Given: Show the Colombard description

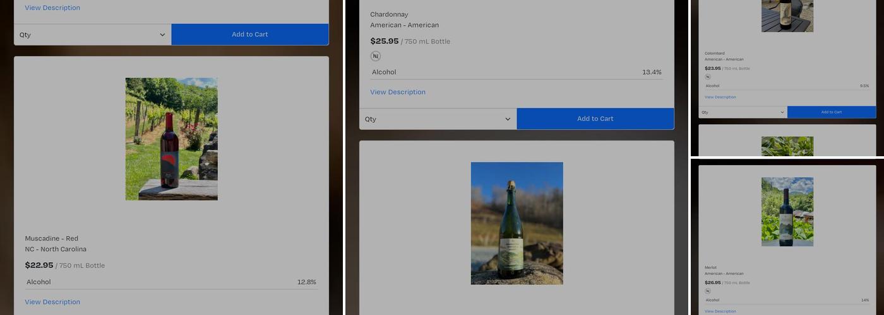Looking at the screenshot, I should click(x=720, y=97).
